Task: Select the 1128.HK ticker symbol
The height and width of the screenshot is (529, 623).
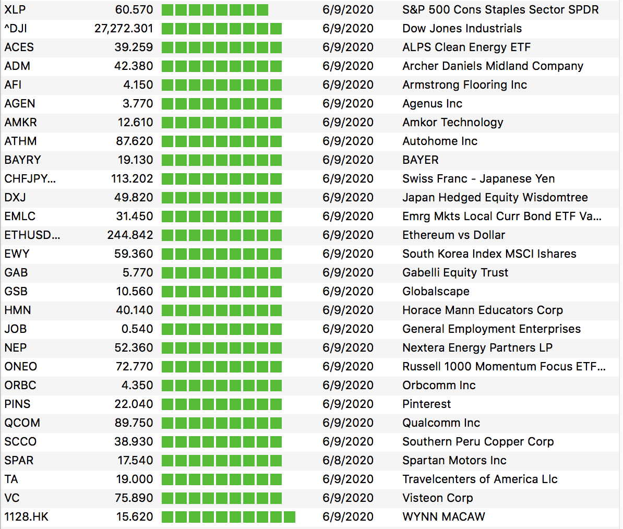Action: click(26, 516)
